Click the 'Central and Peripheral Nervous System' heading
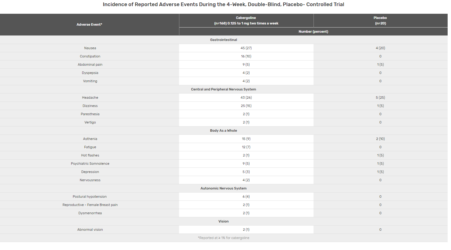The height and width of the screenshot is (250, 451). pyautogui.click(x=224, y=89)
